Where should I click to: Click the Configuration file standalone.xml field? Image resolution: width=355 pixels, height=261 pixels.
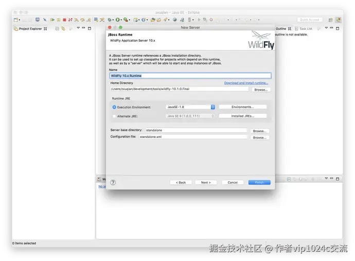tap(193, 137)
